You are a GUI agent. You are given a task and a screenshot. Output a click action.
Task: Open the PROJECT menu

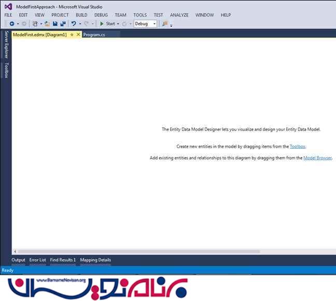pyautogui.click(x=60, y=15)
